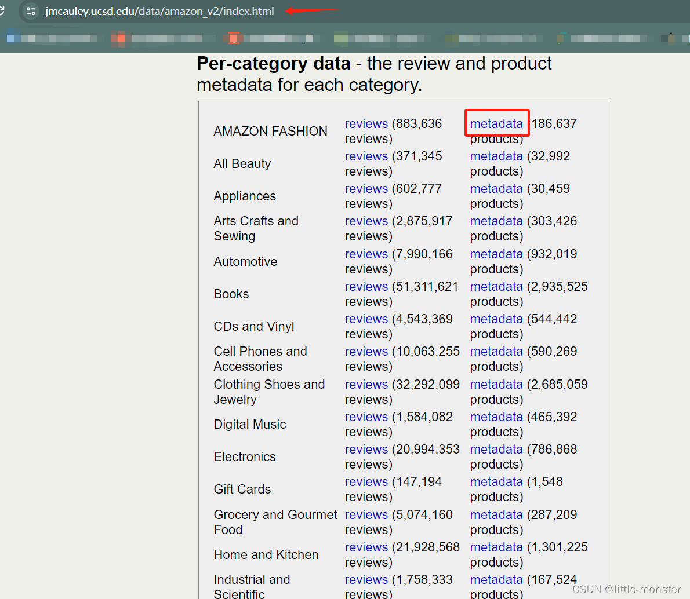The width and height of the screenshot is (690, 599).
Task: Open AMAZON FASHION metadata link
Action: pos(496,123)
